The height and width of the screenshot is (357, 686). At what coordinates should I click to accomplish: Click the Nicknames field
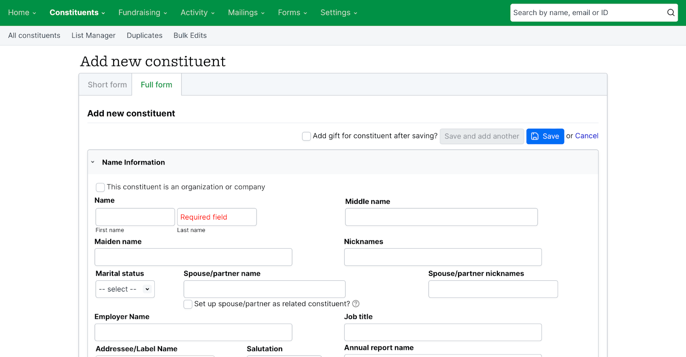pos(443,257)
